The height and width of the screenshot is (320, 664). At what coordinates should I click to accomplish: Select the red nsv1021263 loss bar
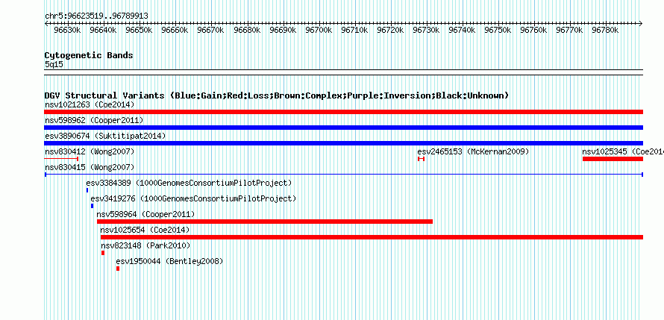pos(343,112)
